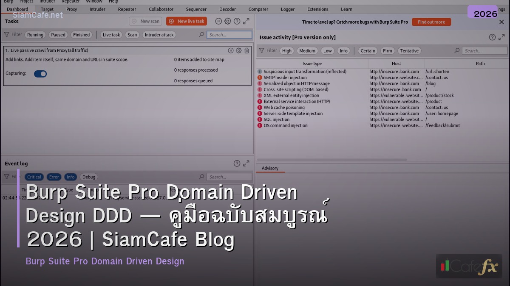510x286 pixels.
Task: Click Find out more for Burp Suite Pro
Action: click(x=431, y=22)
